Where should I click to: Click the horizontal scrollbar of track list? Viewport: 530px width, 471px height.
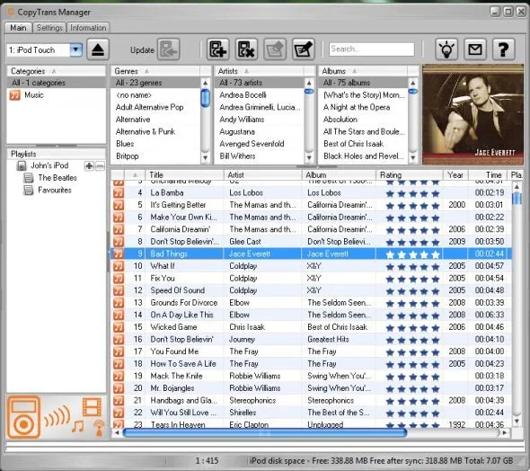click(265, 432)
